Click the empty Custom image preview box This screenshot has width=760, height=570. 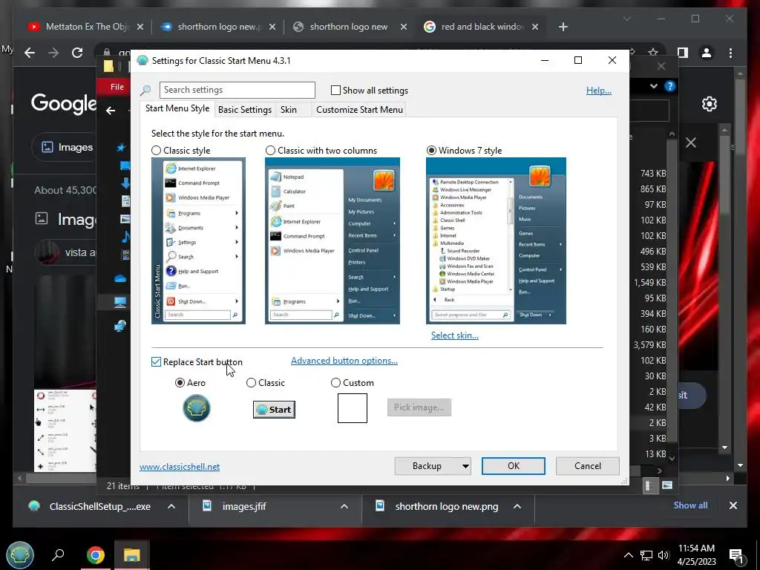(x=353, y=408)
